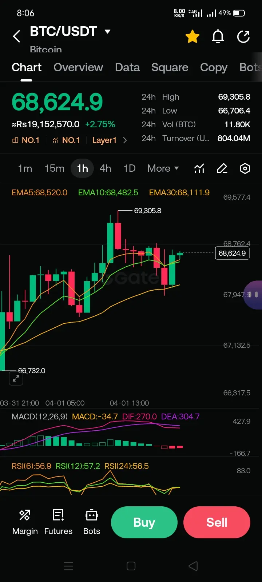Open price alert bell icon
Viewport: 262px width, 582px height.
tap(218, 37)
